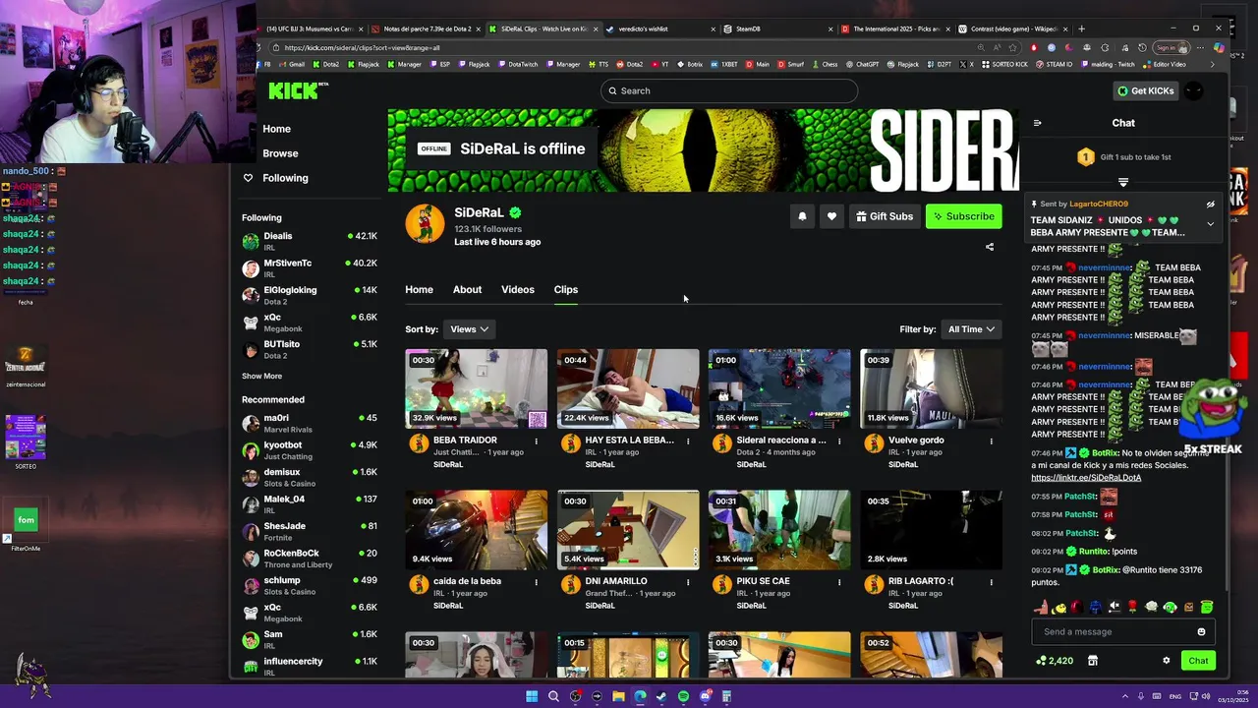
Task: Click the share icon below Subscribe
Action: coord(990,247)
